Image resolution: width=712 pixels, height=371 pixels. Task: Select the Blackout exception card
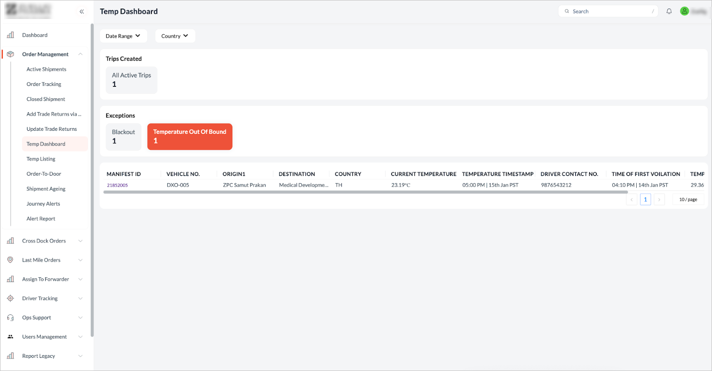(x=123, y=137)
